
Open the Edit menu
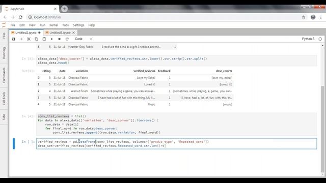22,25
